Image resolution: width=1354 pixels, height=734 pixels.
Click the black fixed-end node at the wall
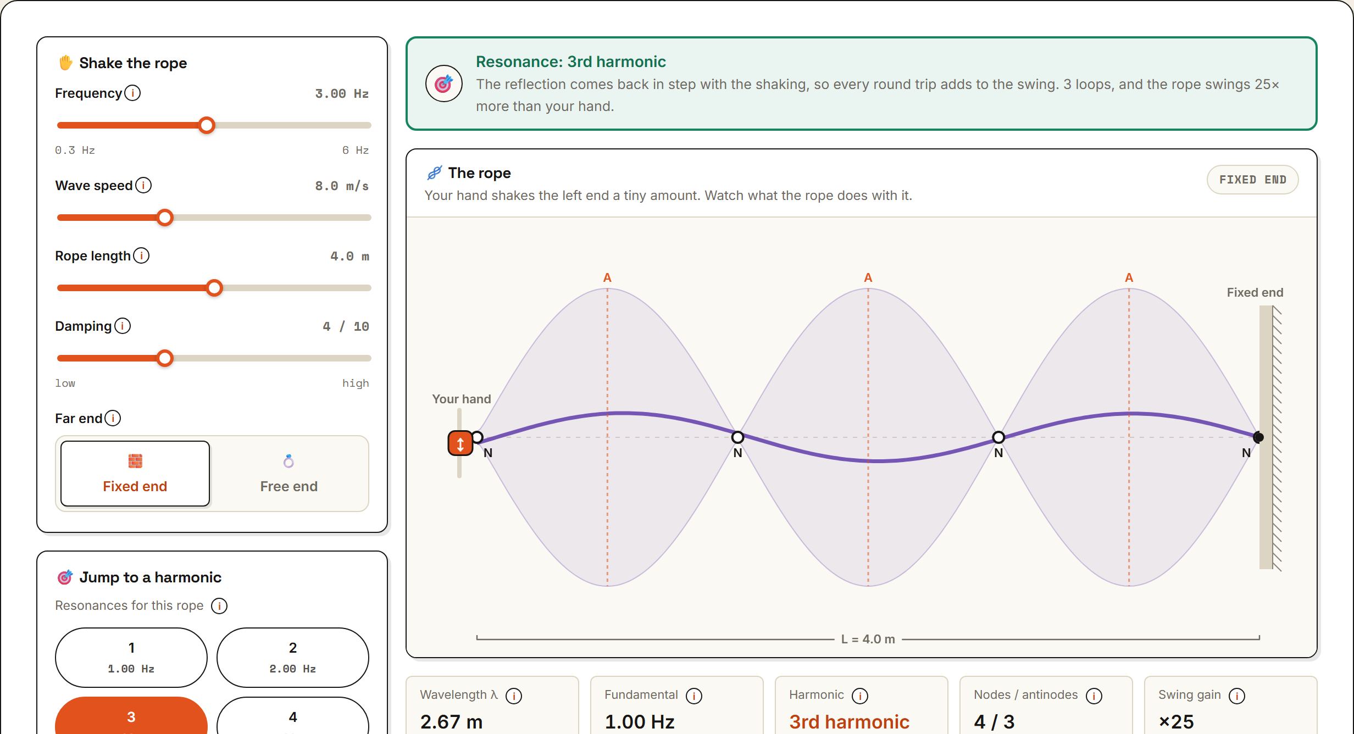pos(1258,437)
